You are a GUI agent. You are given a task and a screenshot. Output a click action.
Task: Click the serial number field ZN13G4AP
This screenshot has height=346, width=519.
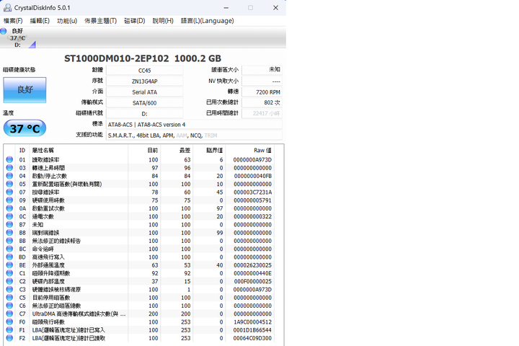pos(145,81)
